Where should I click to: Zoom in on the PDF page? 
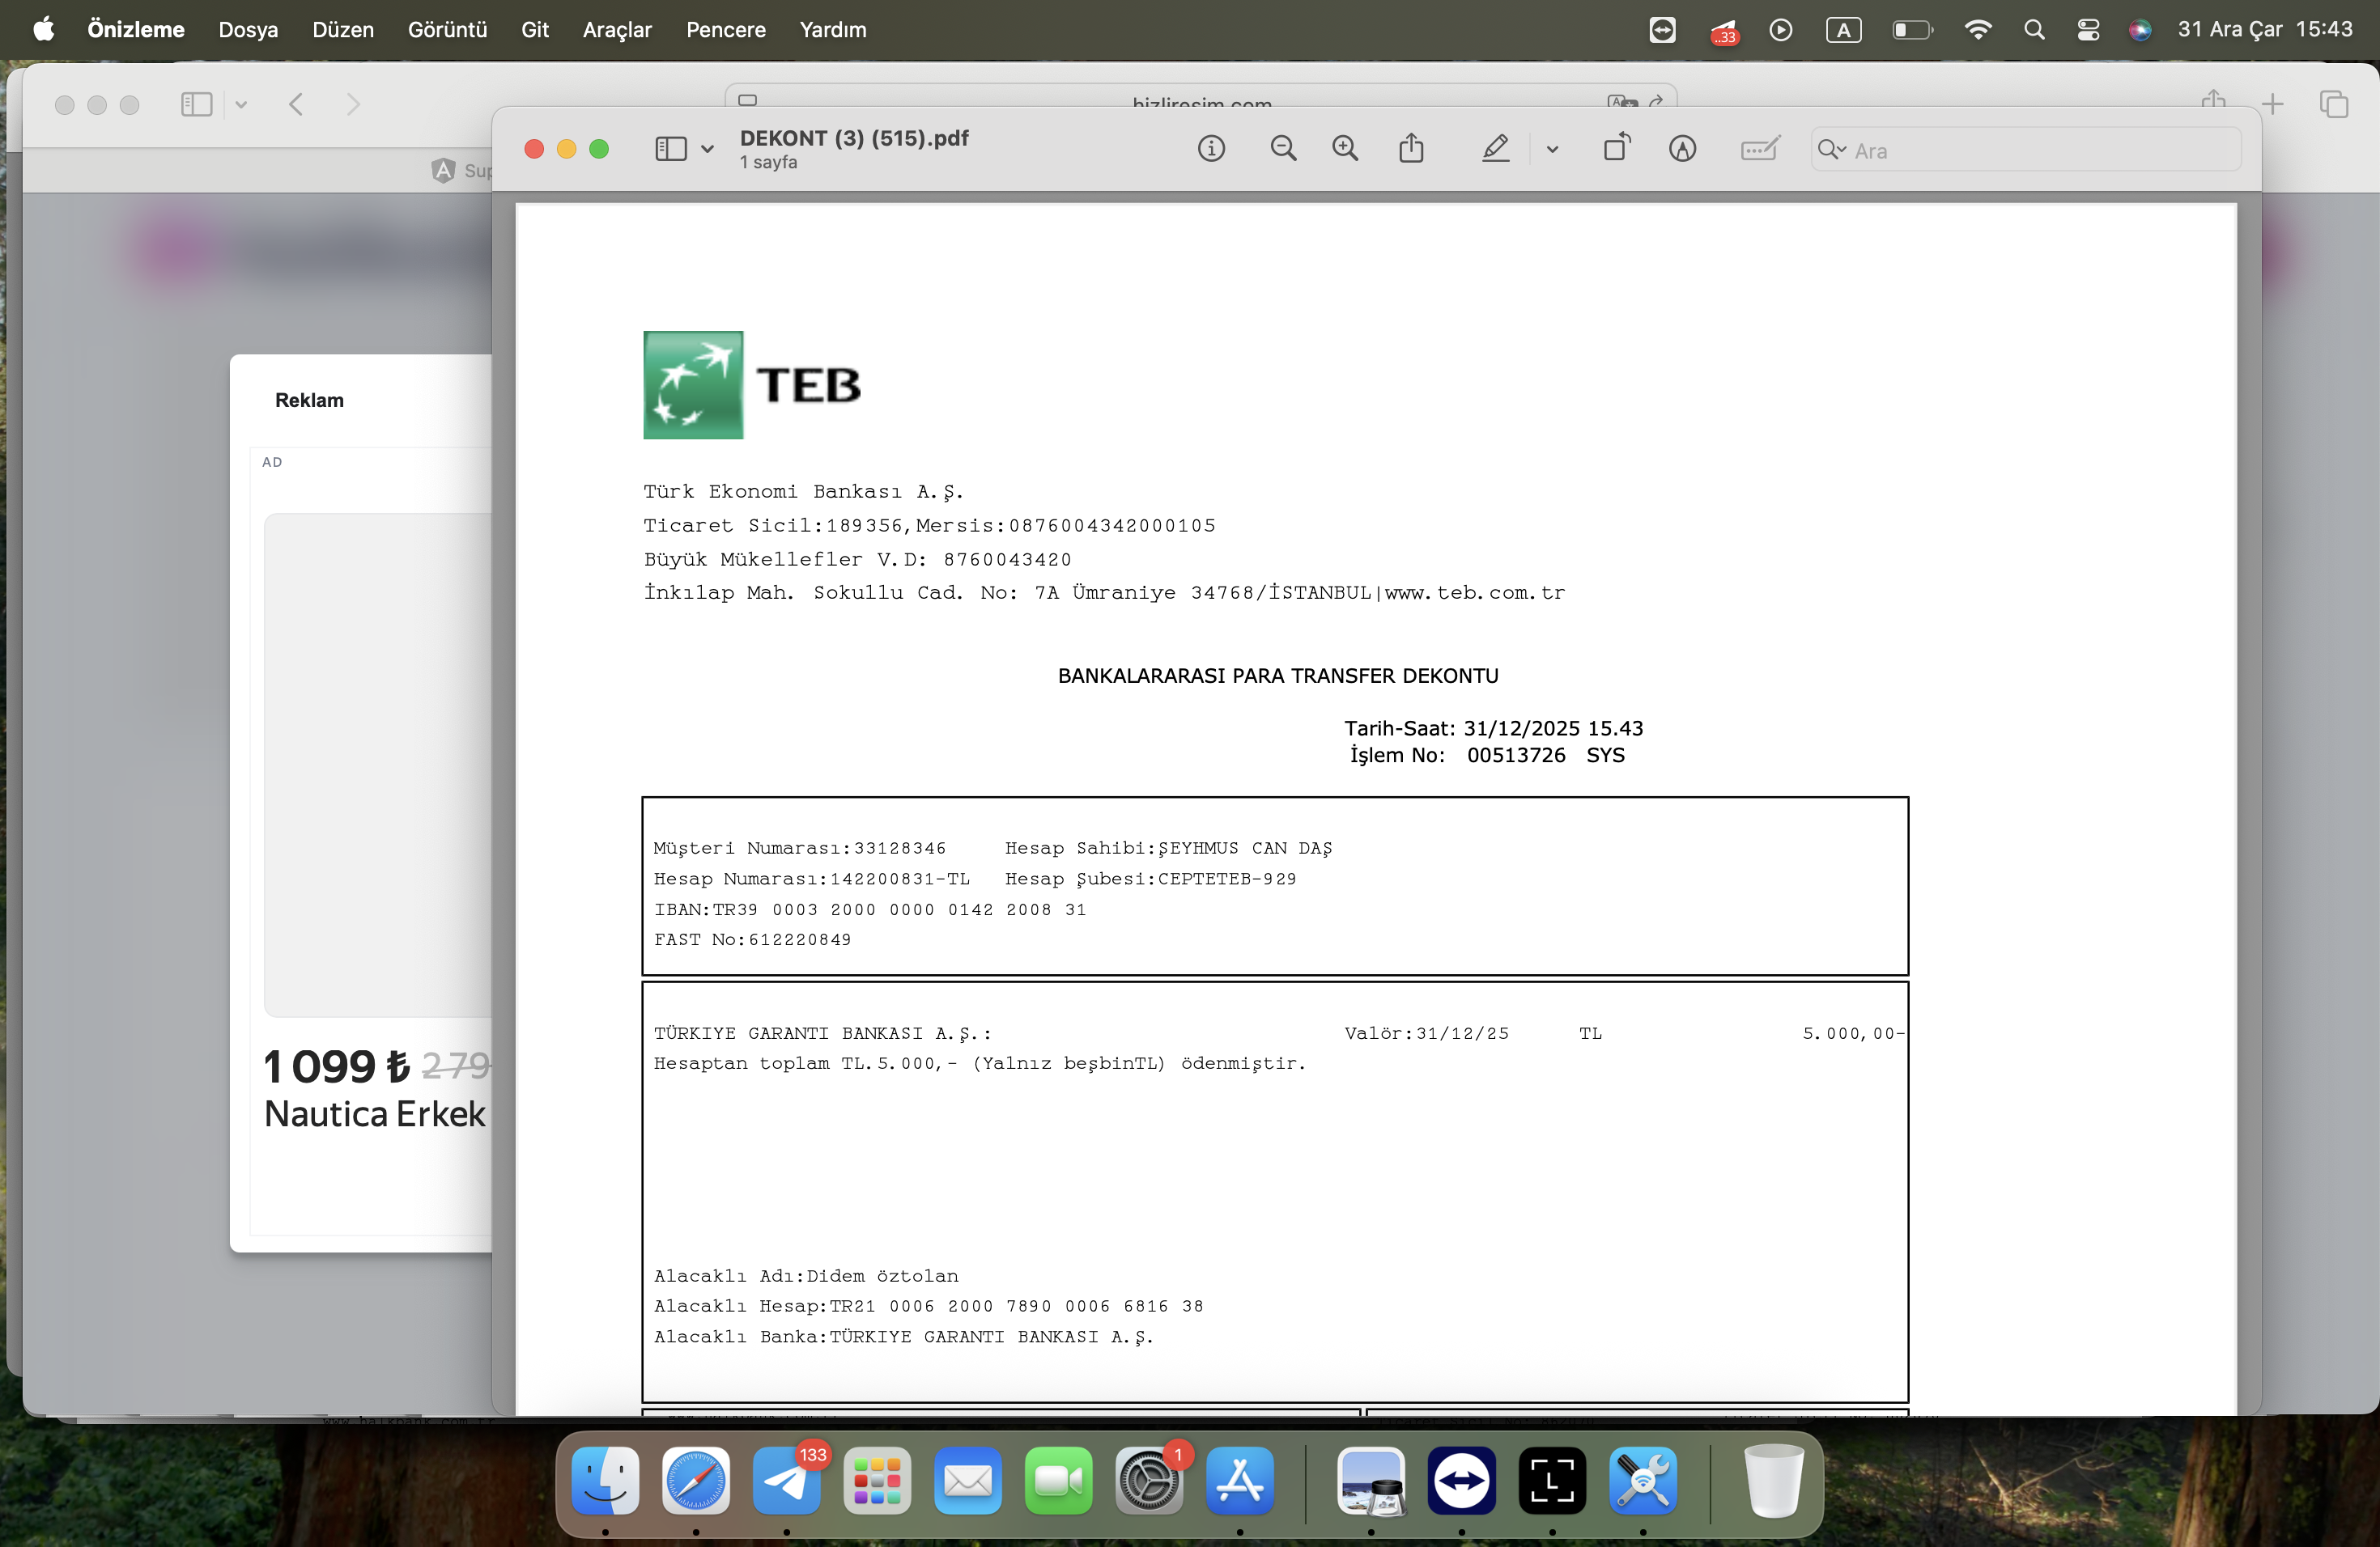(x=1345, y=149)
